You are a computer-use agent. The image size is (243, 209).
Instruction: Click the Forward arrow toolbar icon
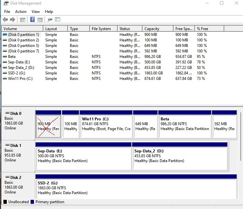coord(13,20)
